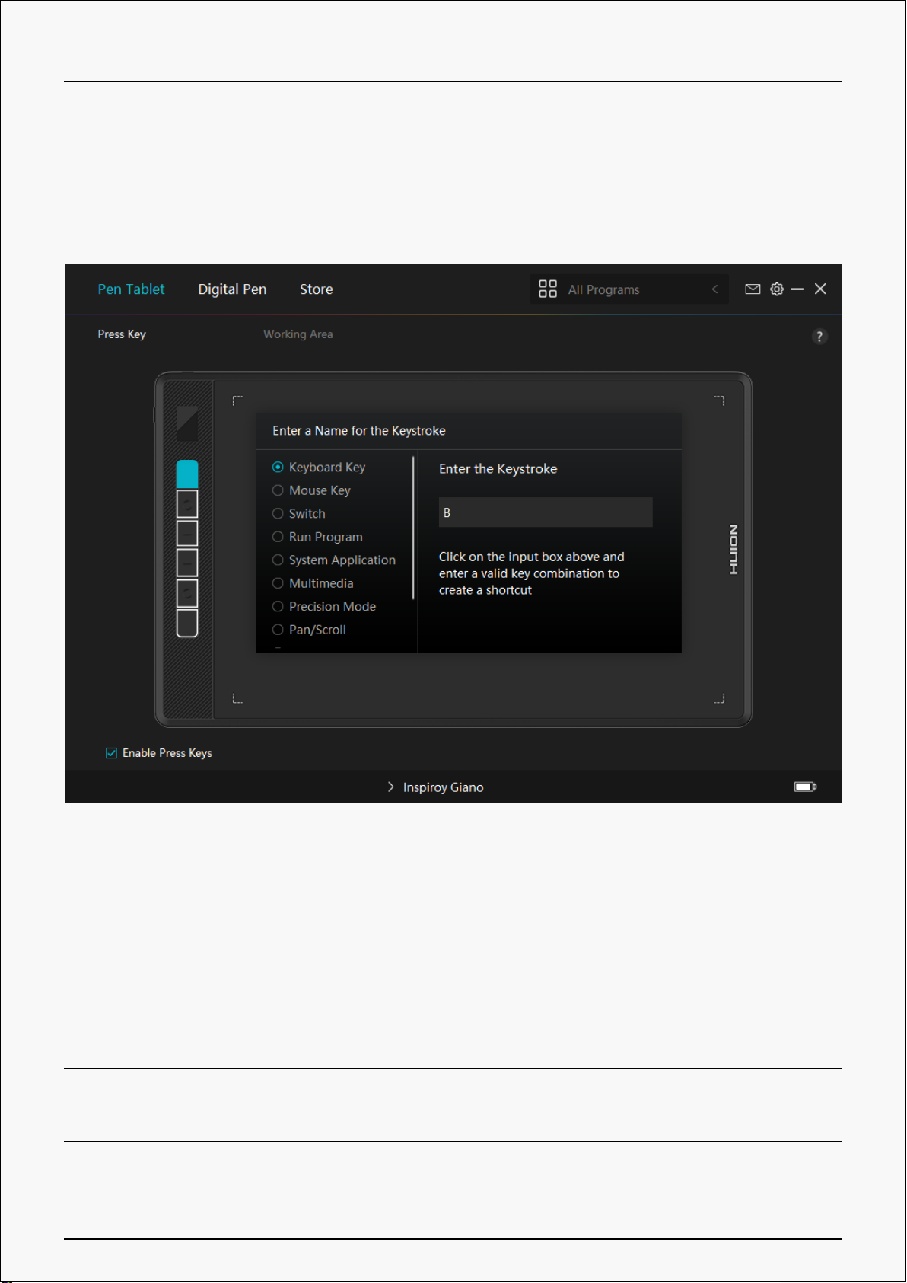Click the keystroke input box containing B

point(546,512)
